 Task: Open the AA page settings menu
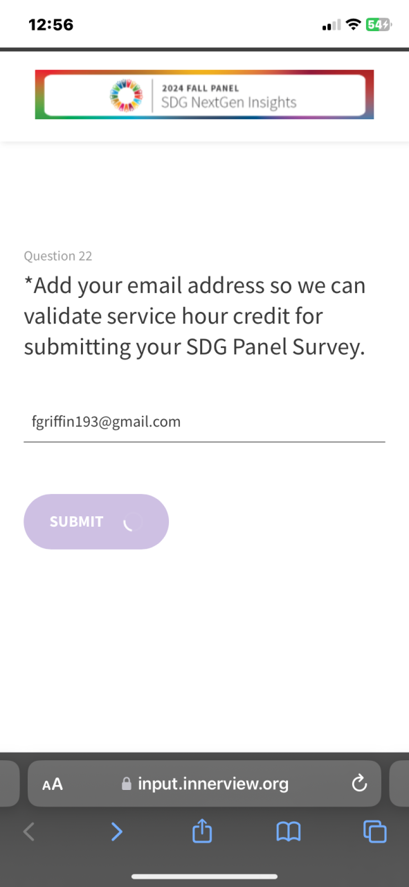(53, 784)
